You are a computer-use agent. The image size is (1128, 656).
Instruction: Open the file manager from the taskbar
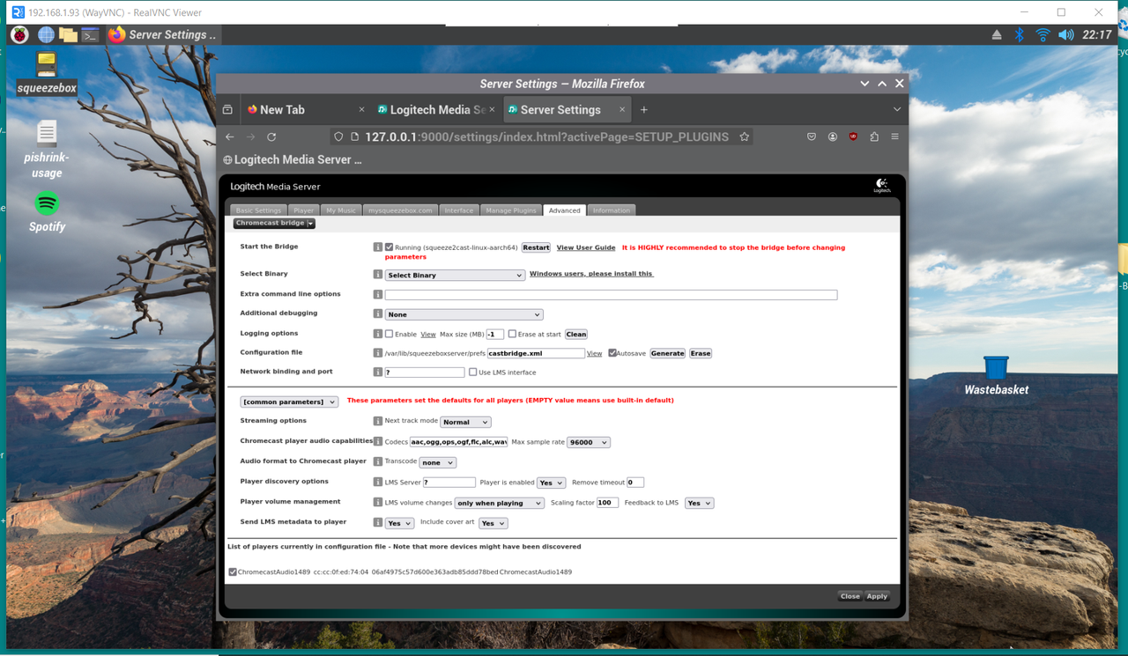68,34
